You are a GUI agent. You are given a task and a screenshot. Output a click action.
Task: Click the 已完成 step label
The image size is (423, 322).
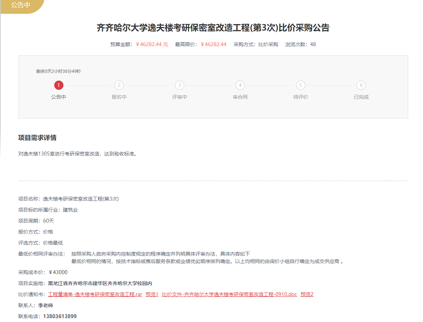[361, 97]
